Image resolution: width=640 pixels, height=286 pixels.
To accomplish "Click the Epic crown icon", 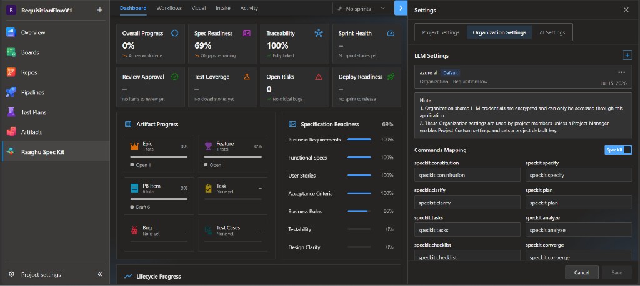I will 135,146.
